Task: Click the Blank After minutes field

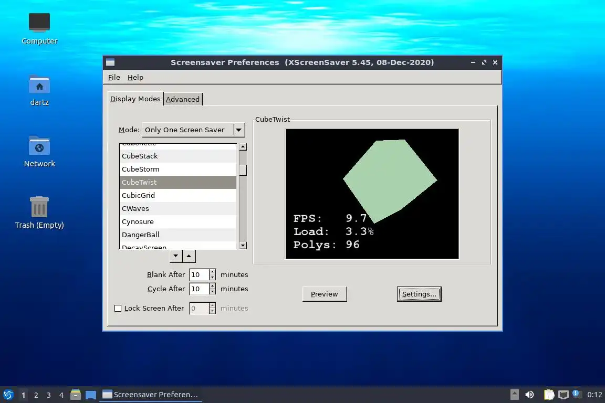Action: [x=199, y=274]
